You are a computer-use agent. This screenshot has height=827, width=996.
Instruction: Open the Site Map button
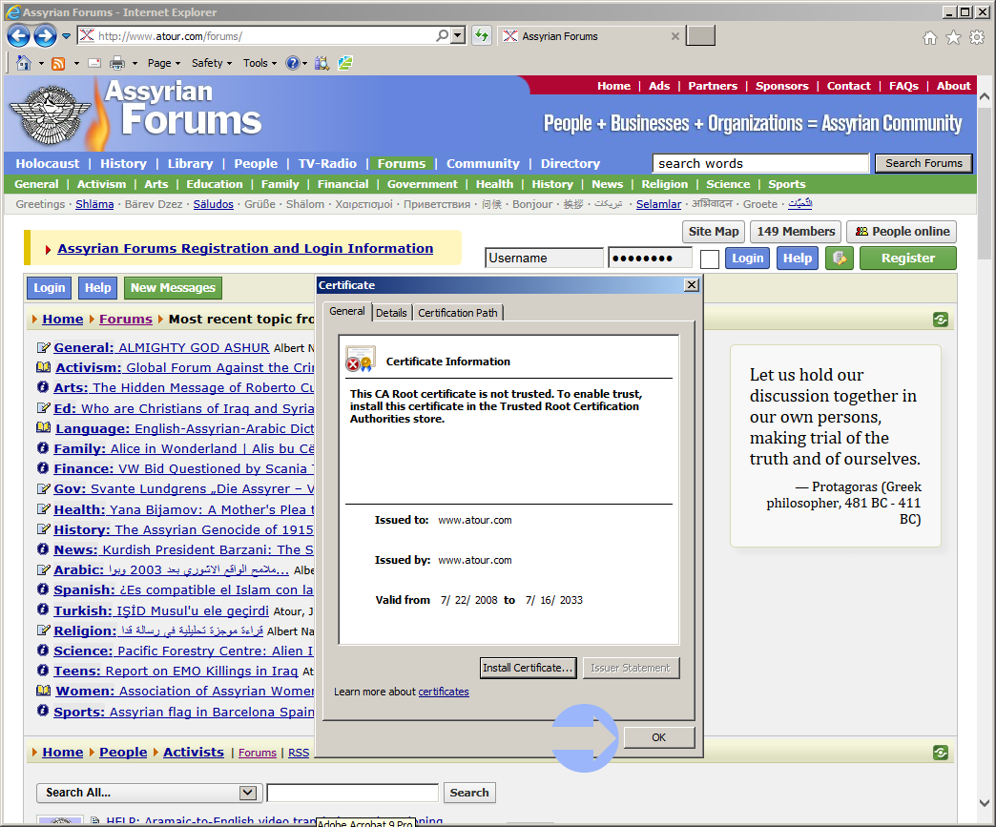714,231
